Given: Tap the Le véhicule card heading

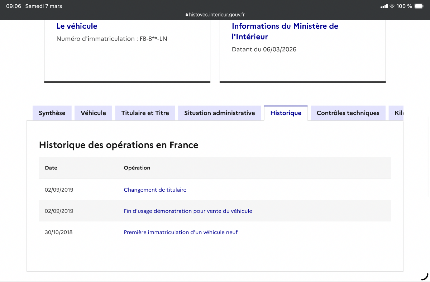Looking at the screenshot, I should point(77,26).
